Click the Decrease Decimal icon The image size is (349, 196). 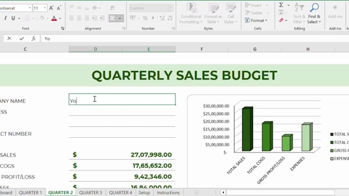click(170, 18)
